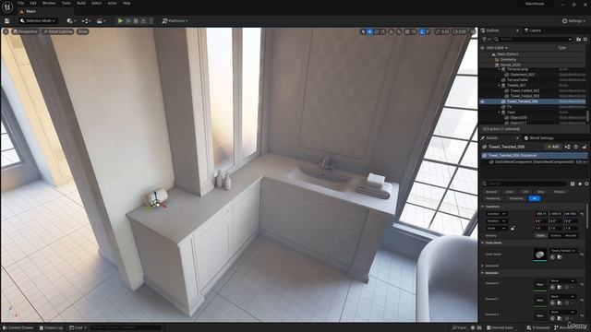
Task: Open the Content Drawer in status bar
Action: 18,328
